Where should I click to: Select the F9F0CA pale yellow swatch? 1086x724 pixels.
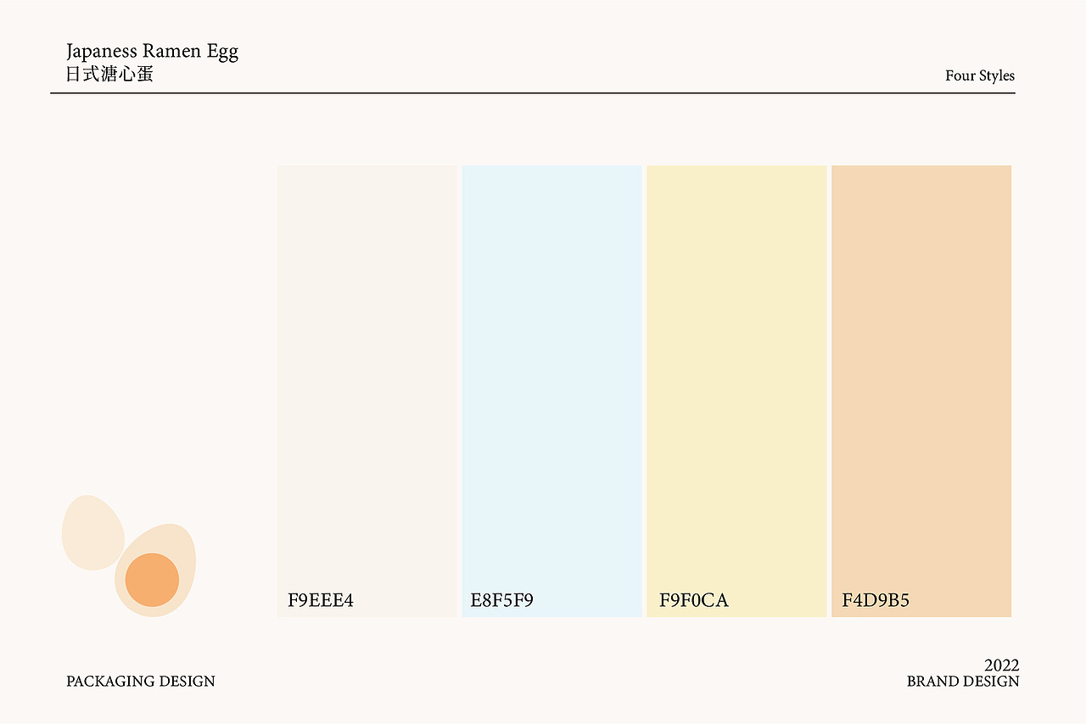click(x=736, y=391)
